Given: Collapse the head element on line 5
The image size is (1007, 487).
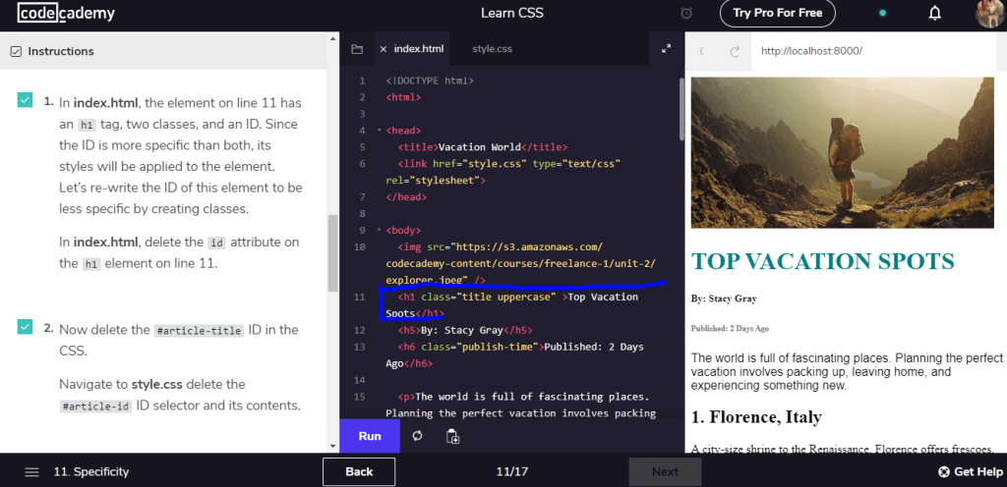Looking at the screenshot, I should 380,131.
